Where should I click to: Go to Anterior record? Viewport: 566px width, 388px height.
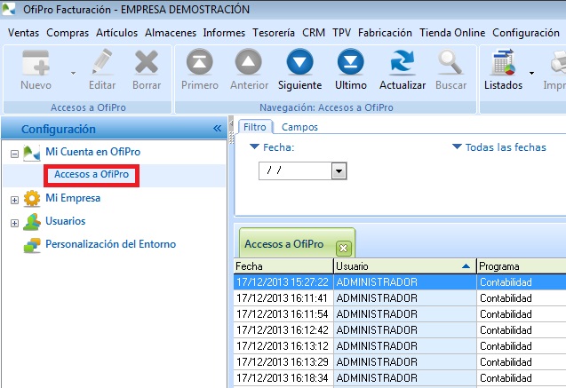coord(249,62)
